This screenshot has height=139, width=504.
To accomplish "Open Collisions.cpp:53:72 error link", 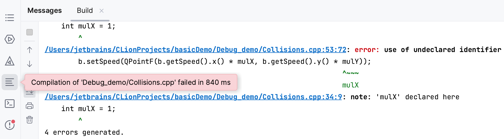I will (195, 50).
